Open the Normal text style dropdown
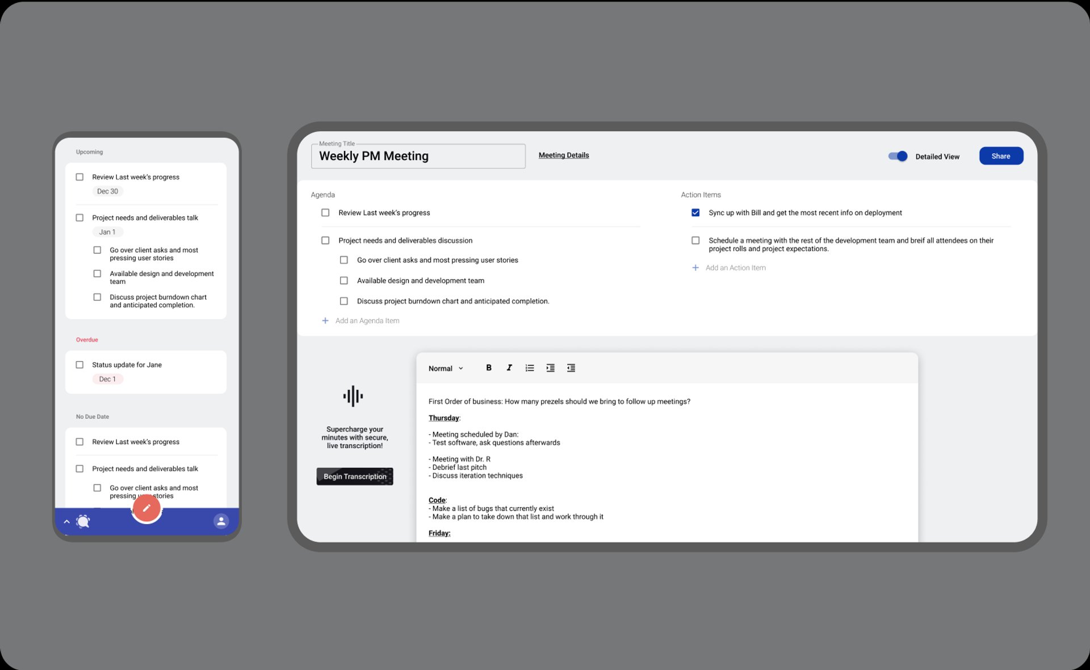 coord(446,368)
